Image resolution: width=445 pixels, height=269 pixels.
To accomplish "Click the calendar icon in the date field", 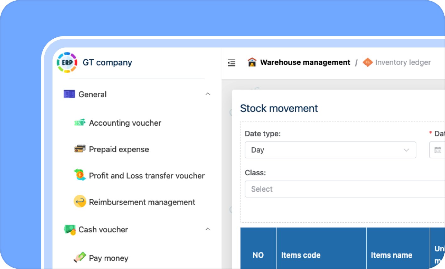I will coord(438,150).
